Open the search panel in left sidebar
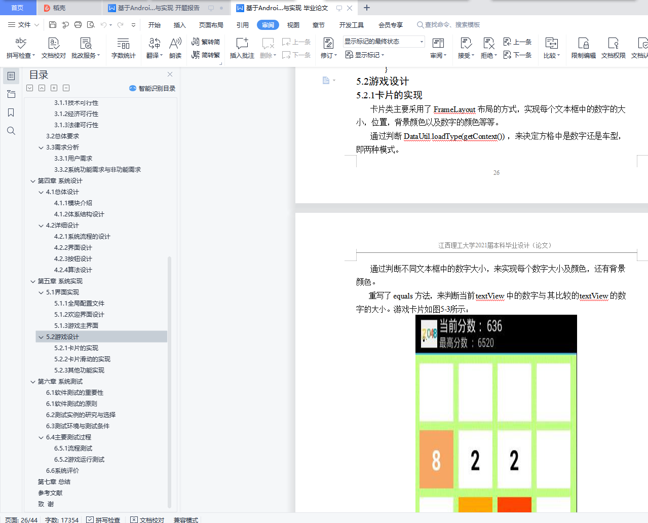648x523 pixels. coord(11,131)
